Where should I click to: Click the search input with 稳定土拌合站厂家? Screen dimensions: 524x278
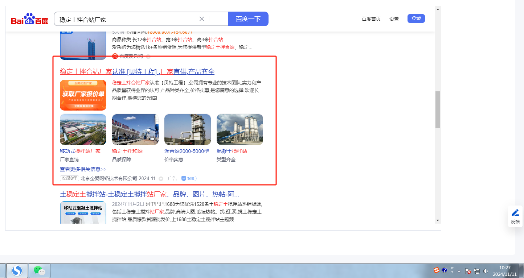tap(127, 19)
